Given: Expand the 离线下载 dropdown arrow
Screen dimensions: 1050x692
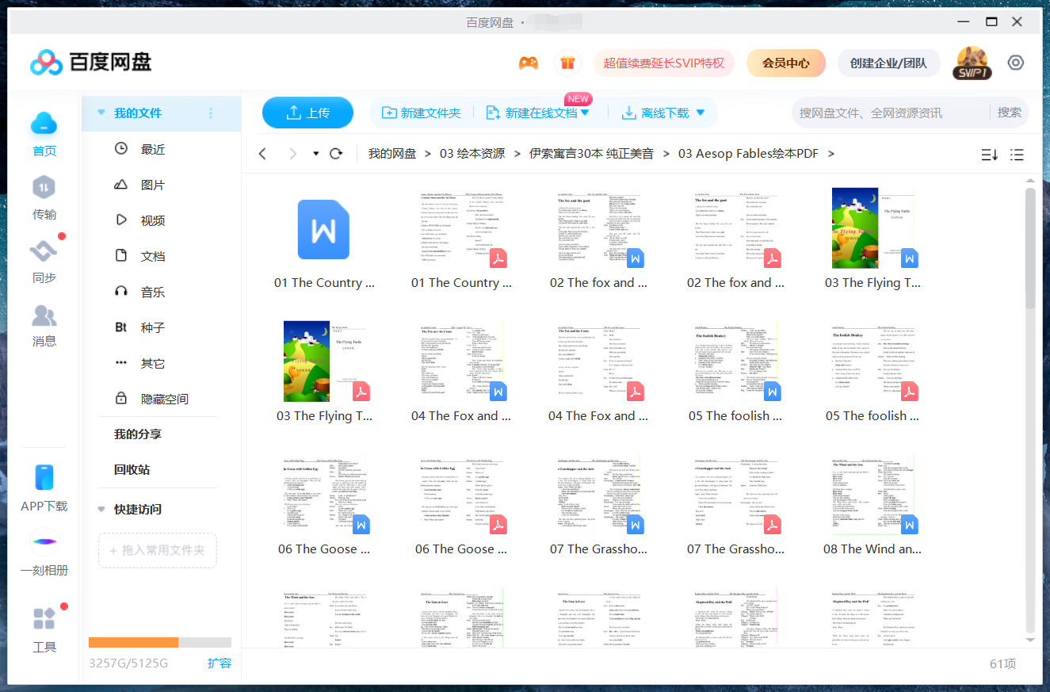Looking at the screenshot, I should tap(701, 113).
